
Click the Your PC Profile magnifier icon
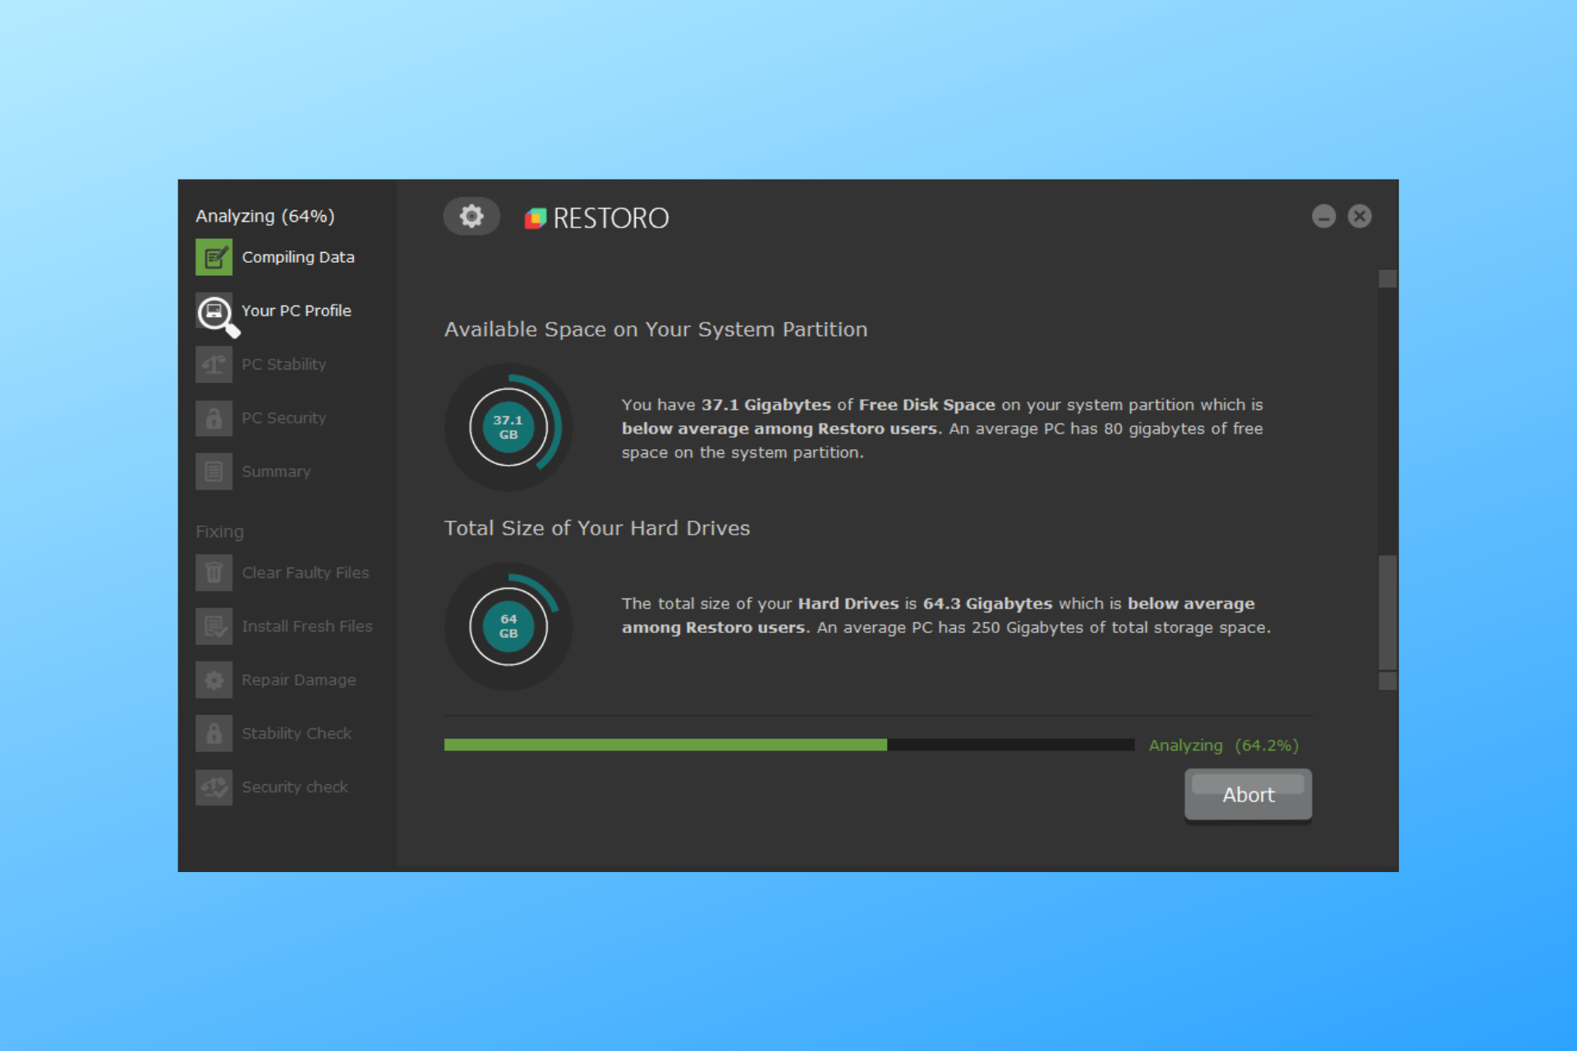click(x=217, y=314)
